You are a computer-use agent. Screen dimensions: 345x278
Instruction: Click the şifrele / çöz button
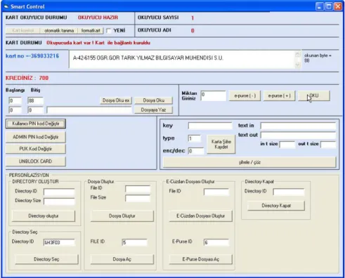point(249,162)
